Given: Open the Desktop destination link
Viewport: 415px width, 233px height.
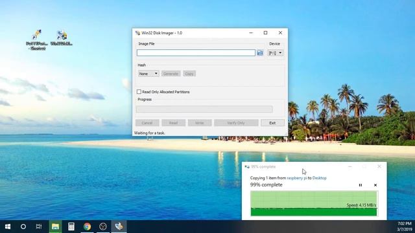Looking at the screenshot, I should pyautogui.click(x=320, y=178).
